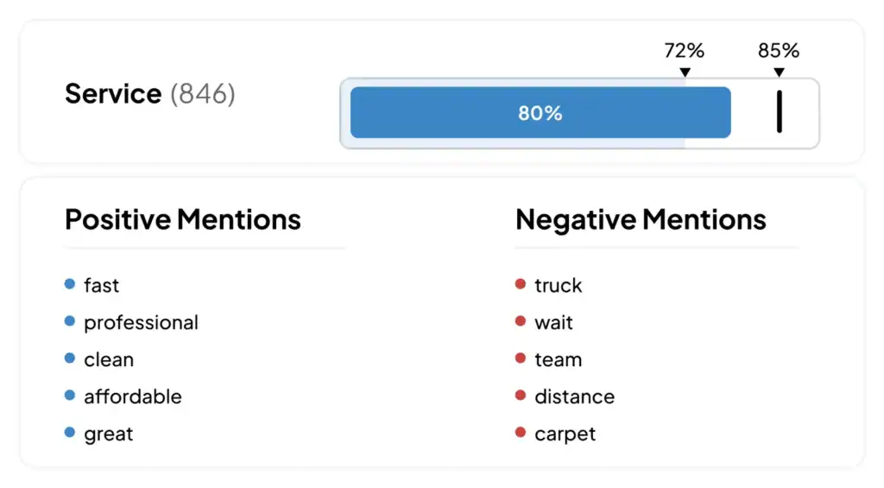Click the blue bullet beside professional
Image resolution: width=884 pixels, height=488 pixels.
(70, 321)
